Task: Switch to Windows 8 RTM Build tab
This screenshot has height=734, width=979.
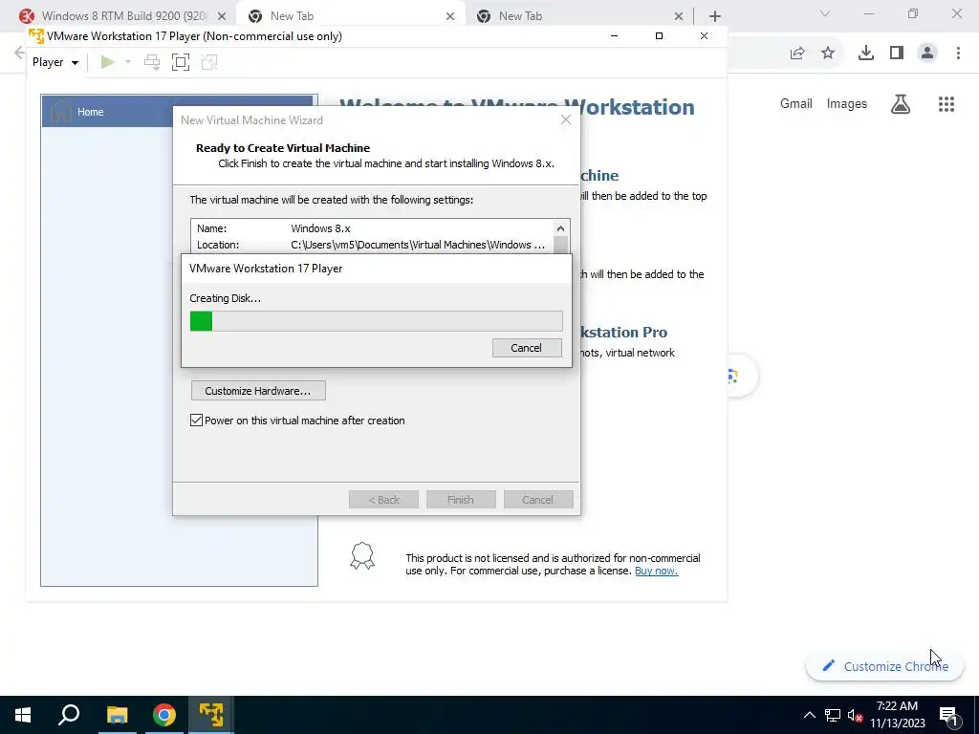Action: pyautogui.click(x=123, y=16)
